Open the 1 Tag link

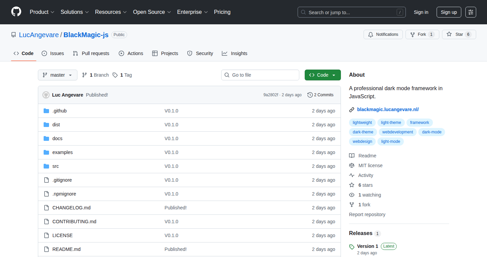tap(122, 75)
